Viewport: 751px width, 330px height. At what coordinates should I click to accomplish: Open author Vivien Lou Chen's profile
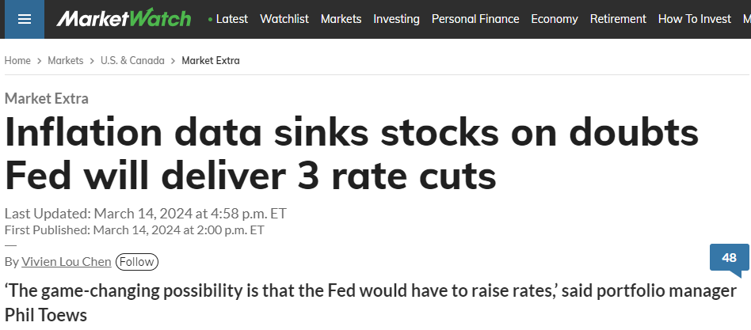[66, 262]
